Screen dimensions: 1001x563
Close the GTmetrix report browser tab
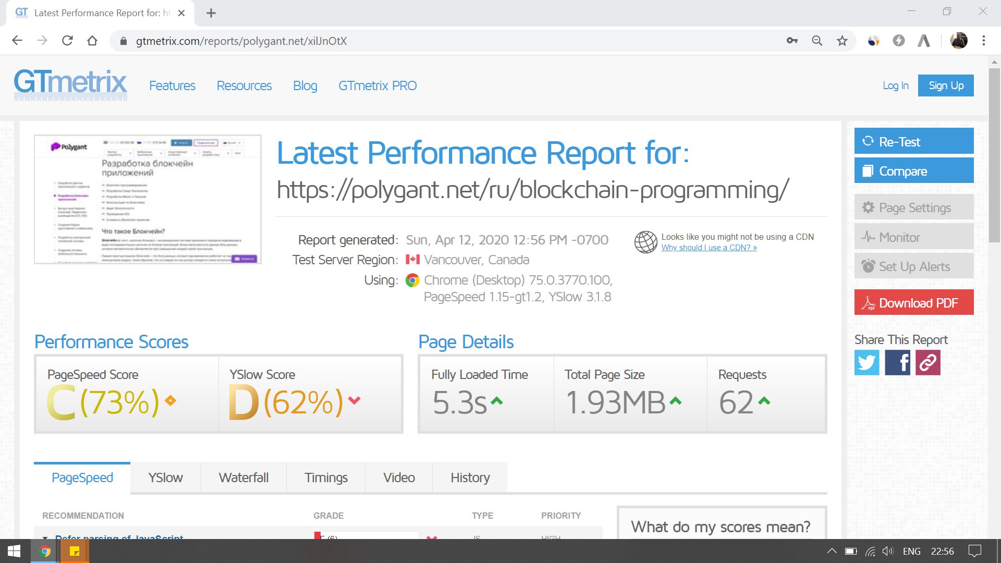181,13
